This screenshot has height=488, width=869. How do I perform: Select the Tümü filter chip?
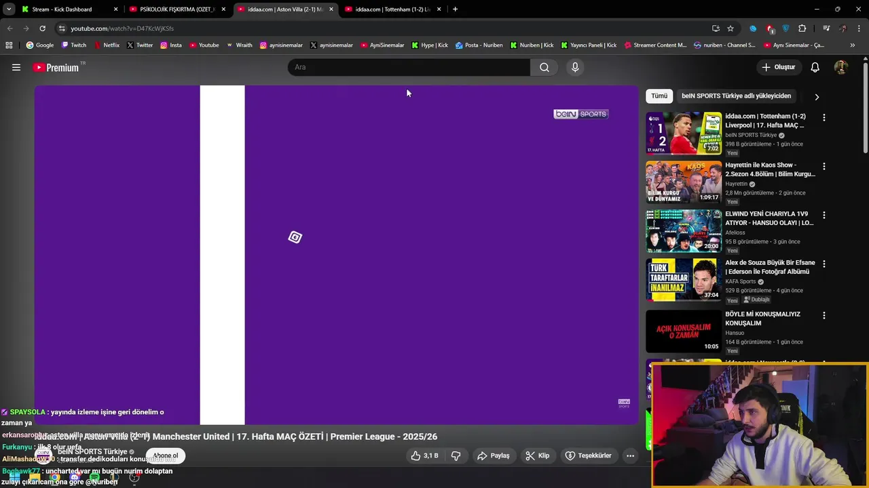tap(659, 96)
